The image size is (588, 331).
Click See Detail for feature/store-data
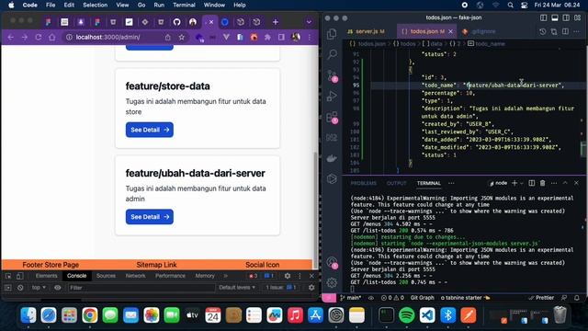point(150,130)
